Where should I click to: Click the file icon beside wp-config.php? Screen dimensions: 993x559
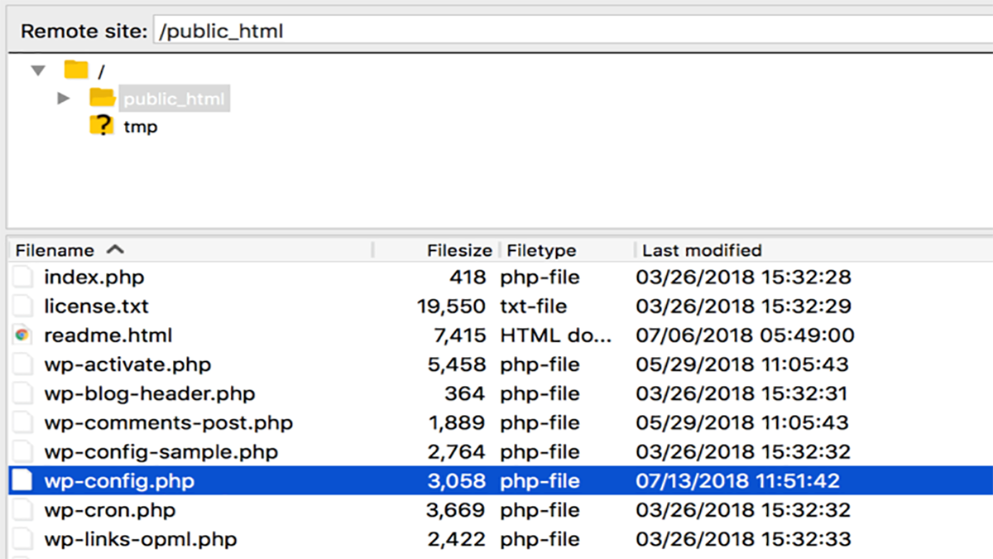(x=22, y=481)
